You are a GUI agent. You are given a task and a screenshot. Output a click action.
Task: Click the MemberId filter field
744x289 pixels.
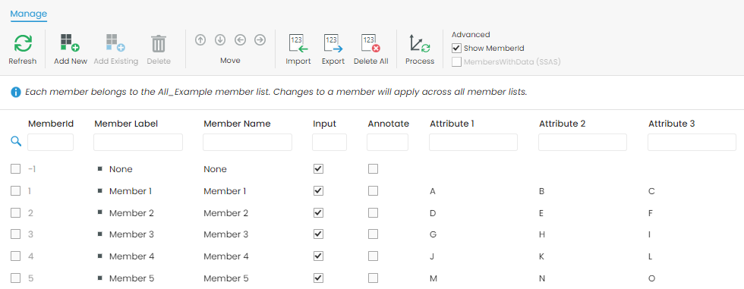(50, 142)
